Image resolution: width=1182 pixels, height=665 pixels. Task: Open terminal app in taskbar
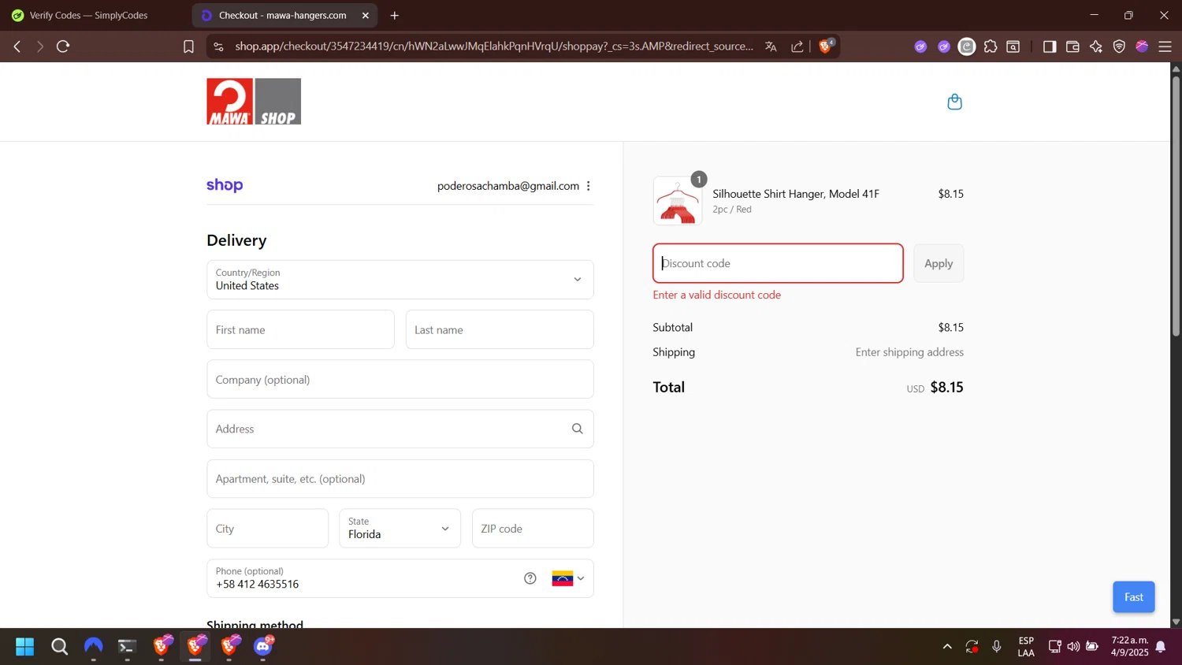coord(127,647)
